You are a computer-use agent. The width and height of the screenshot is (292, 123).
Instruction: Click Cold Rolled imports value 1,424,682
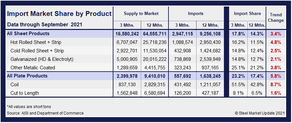(210, 51)
